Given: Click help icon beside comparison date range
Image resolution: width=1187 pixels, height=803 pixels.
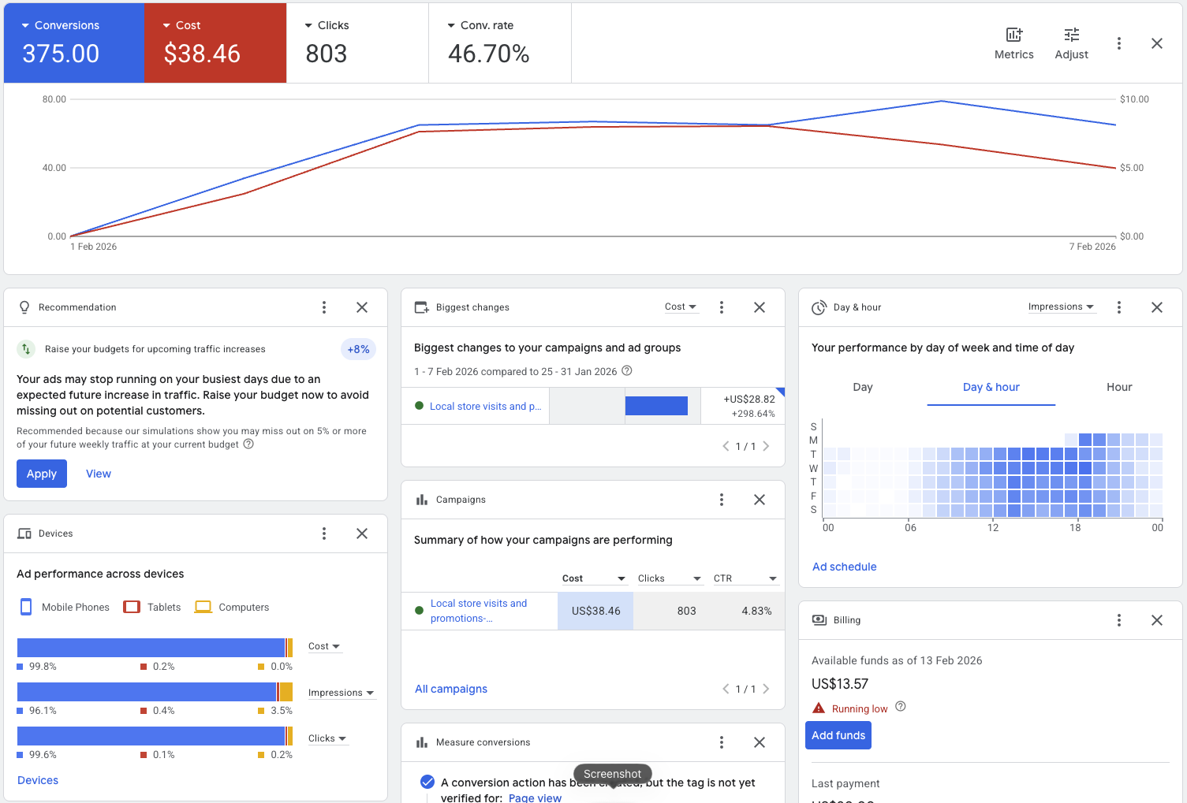Looking at the screenshot, I should [627, 371].
